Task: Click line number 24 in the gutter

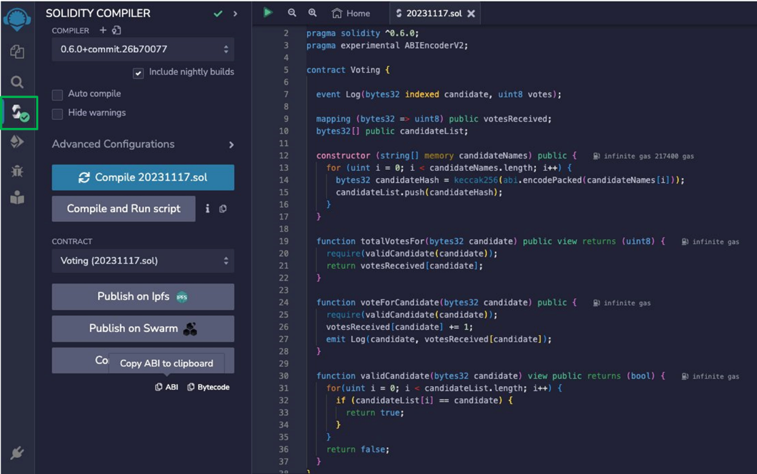Action: tap(283, 302)
